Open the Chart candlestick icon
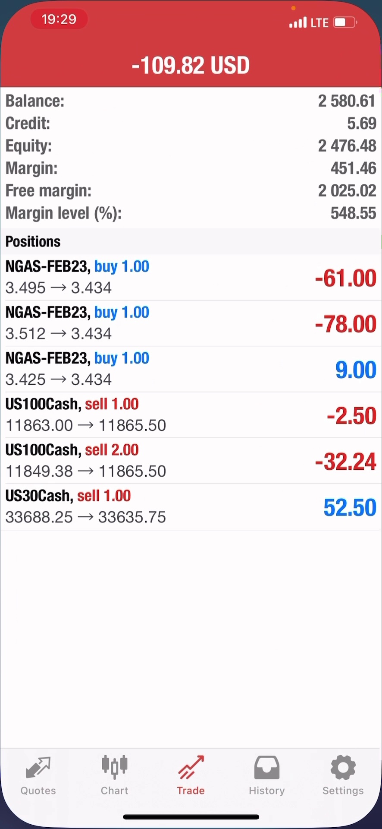This screenshot has width=382, height=829. 114,767
